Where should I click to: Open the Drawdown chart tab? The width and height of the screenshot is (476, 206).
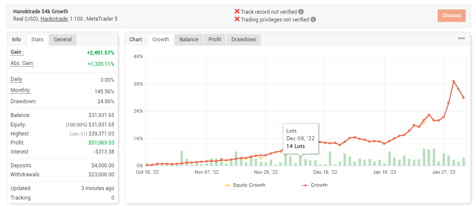[x=244, y=40]
